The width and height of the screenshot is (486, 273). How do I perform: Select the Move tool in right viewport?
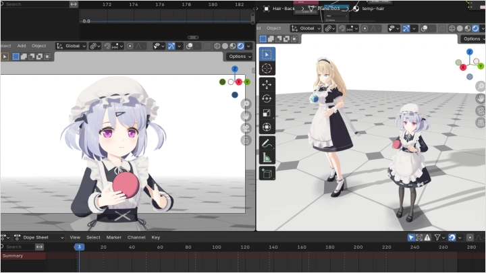coord(267,84)
